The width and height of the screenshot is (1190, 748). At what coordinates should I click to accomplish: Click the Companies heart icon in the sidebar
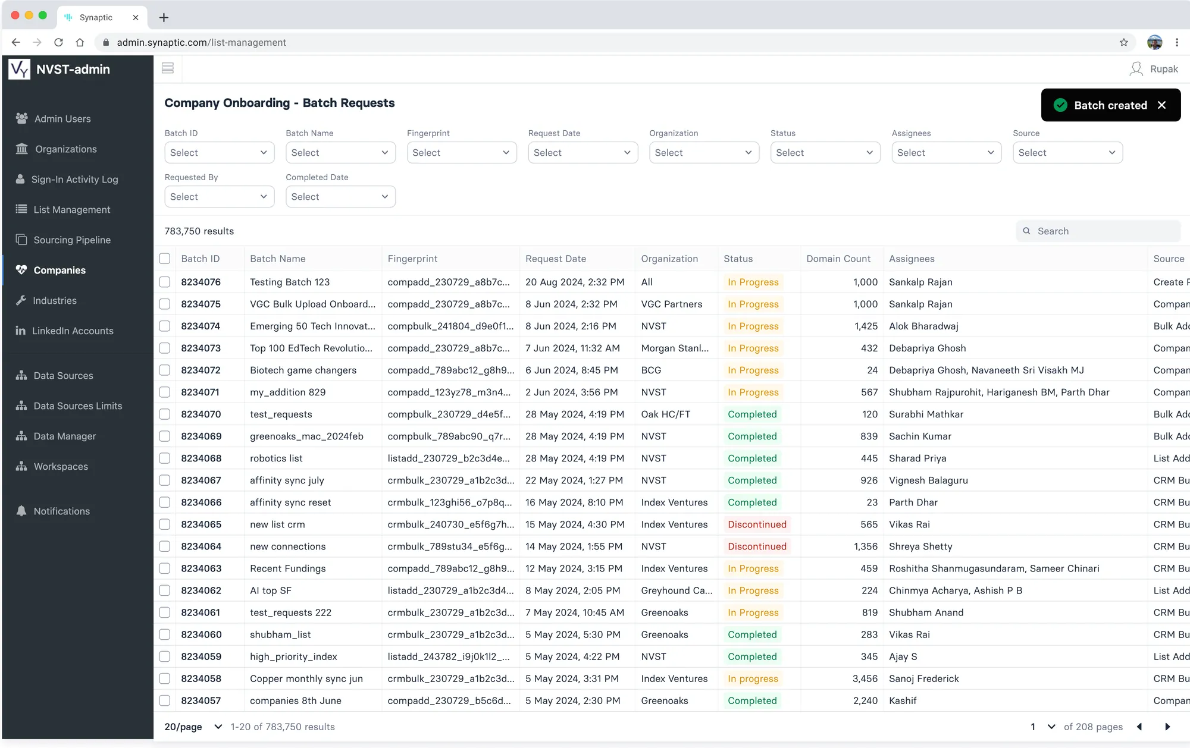click(x=21, y=270)
